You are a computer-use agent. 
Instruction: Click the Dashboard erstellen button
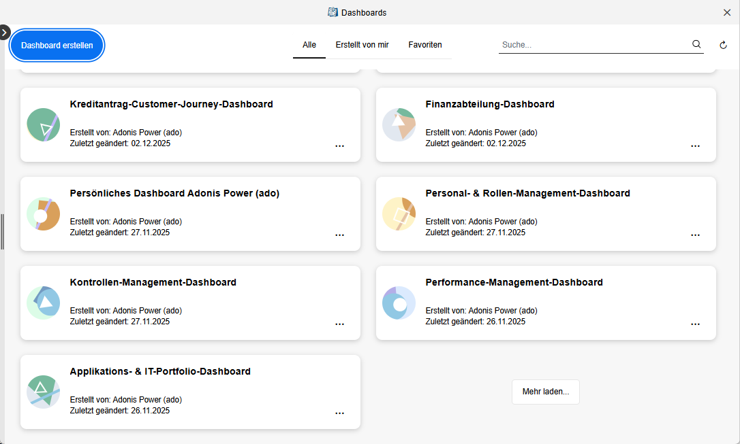tap(57, 45)
